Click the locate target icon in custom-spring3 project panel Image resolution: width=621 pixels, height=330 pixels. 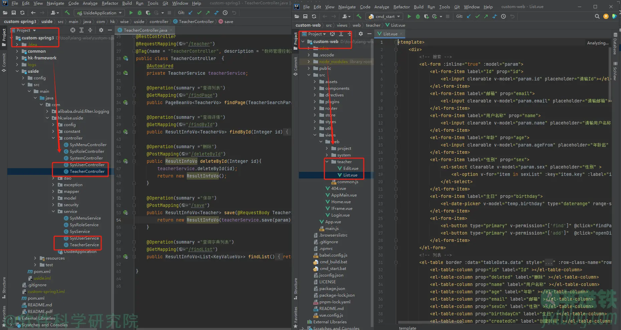tap(73, 30)
